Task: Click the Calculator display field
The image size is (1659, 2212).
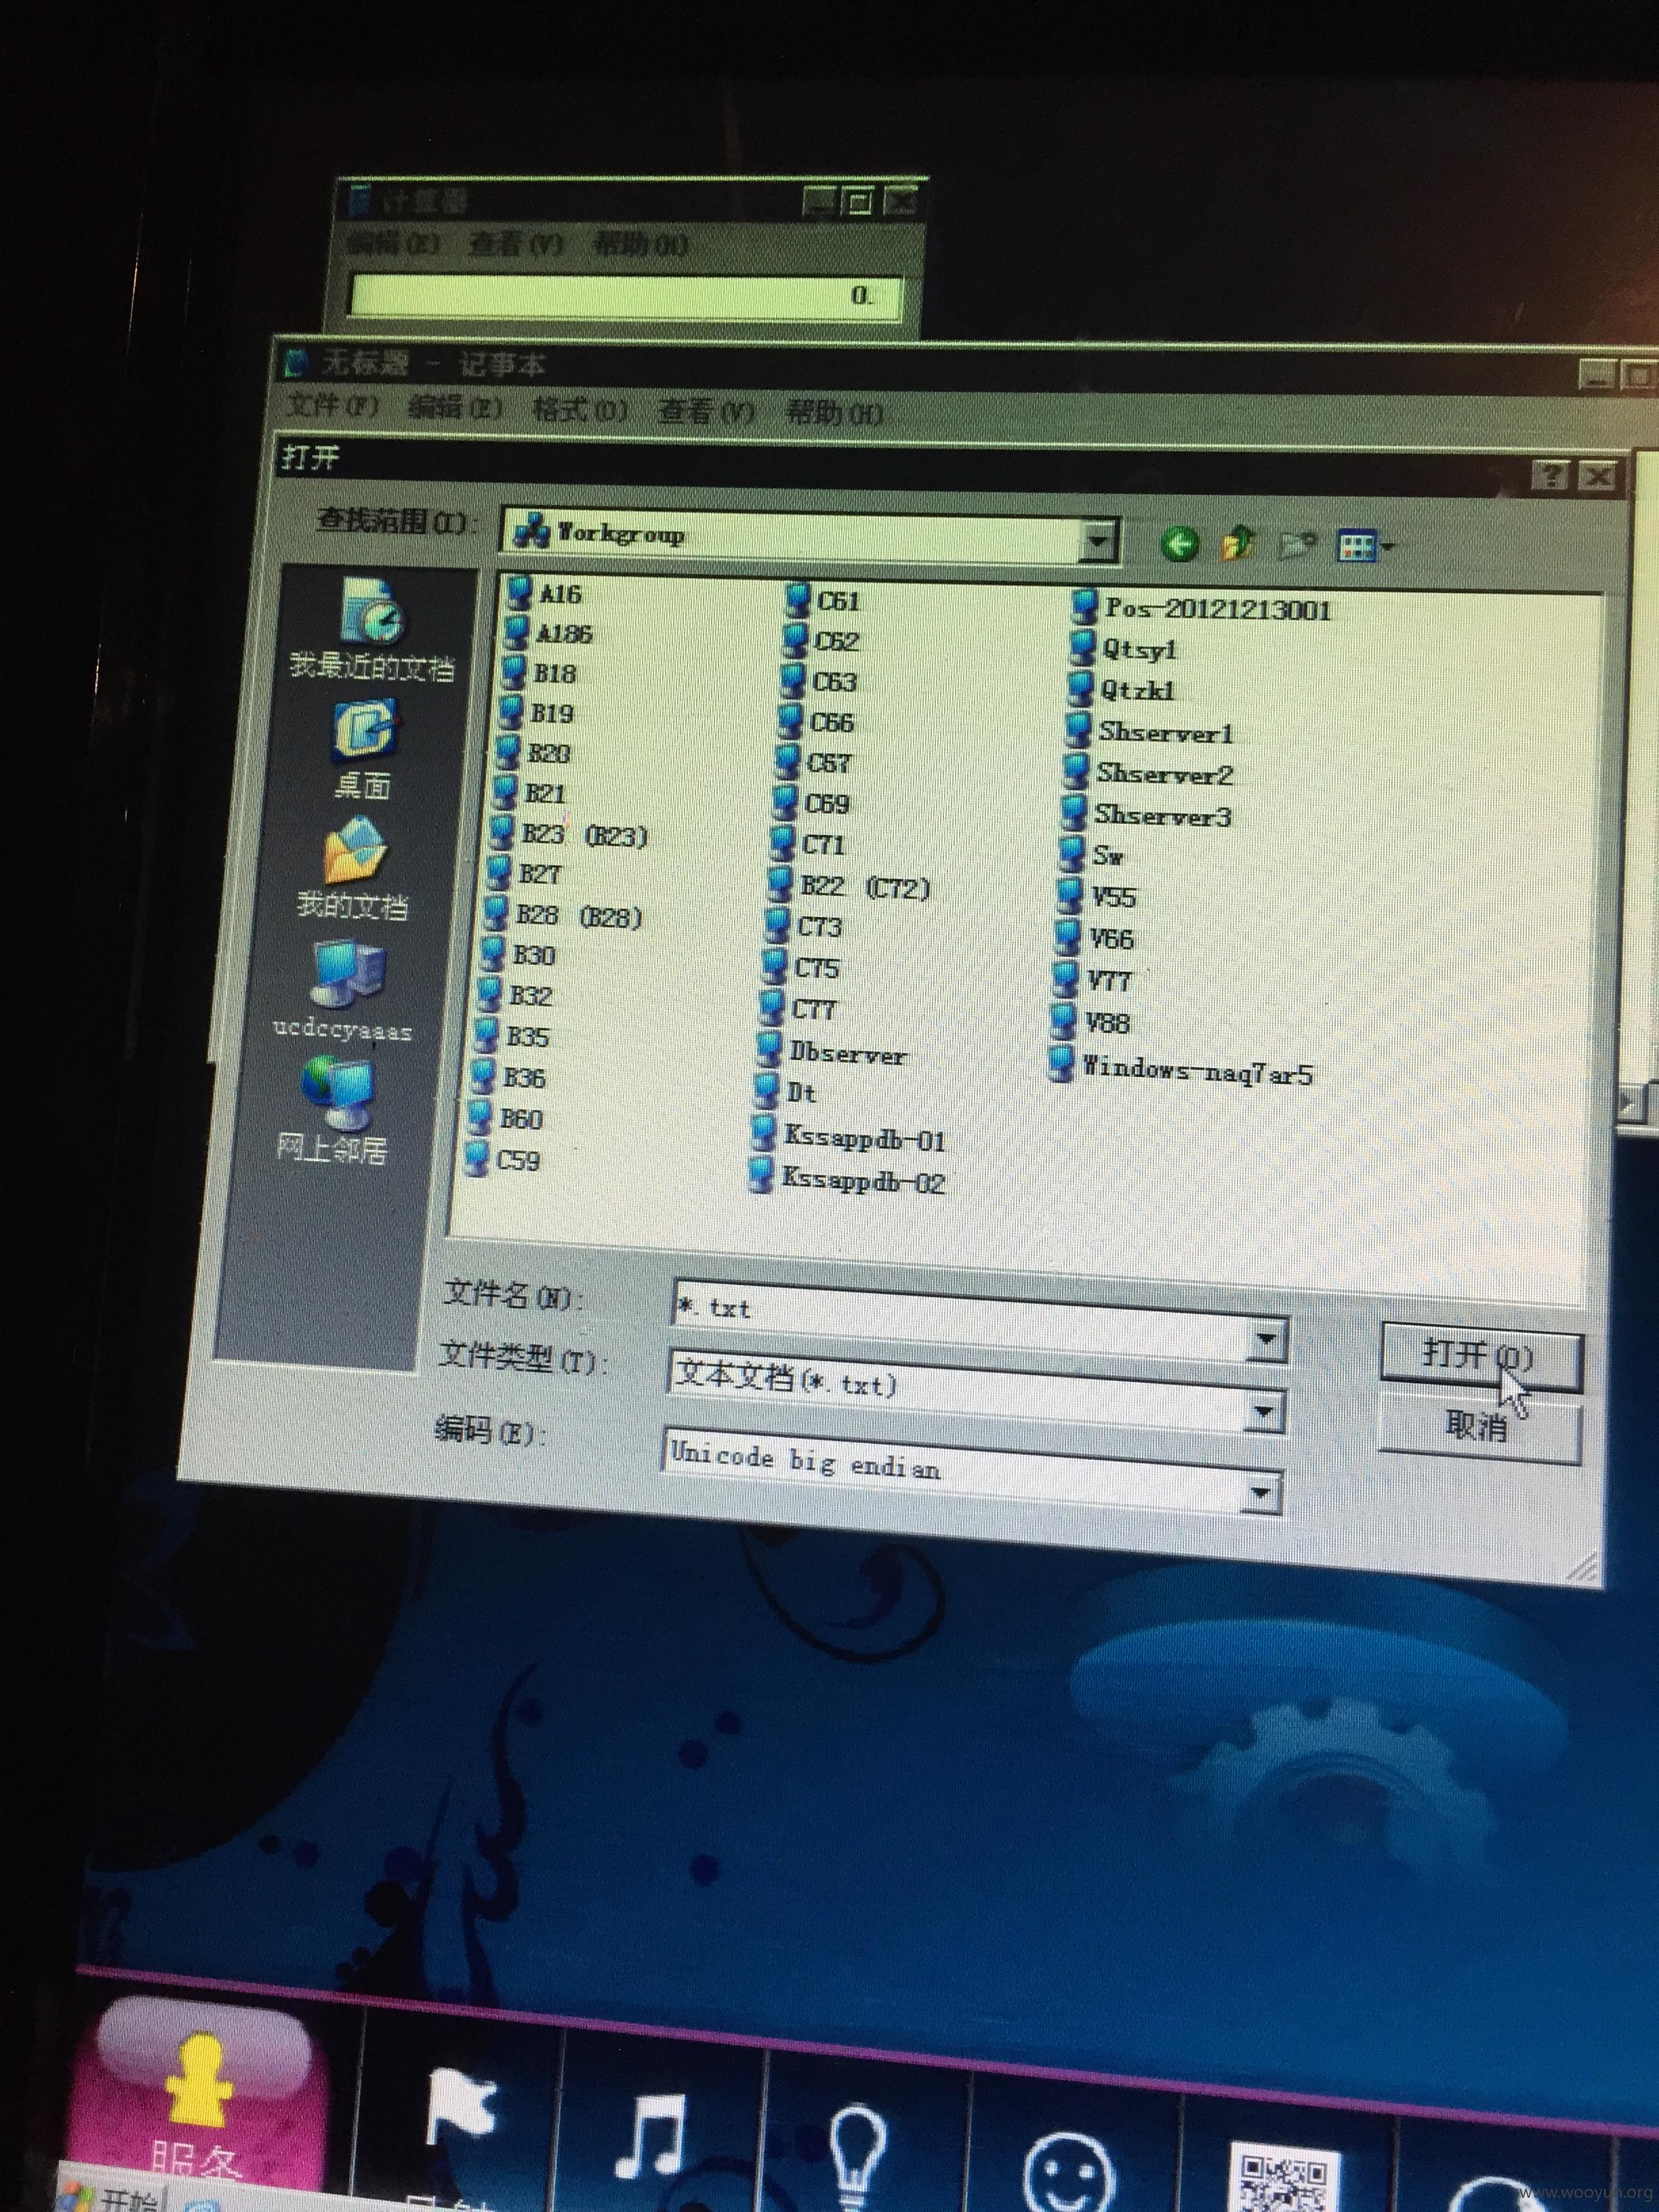Action: [x=626, y=296]
